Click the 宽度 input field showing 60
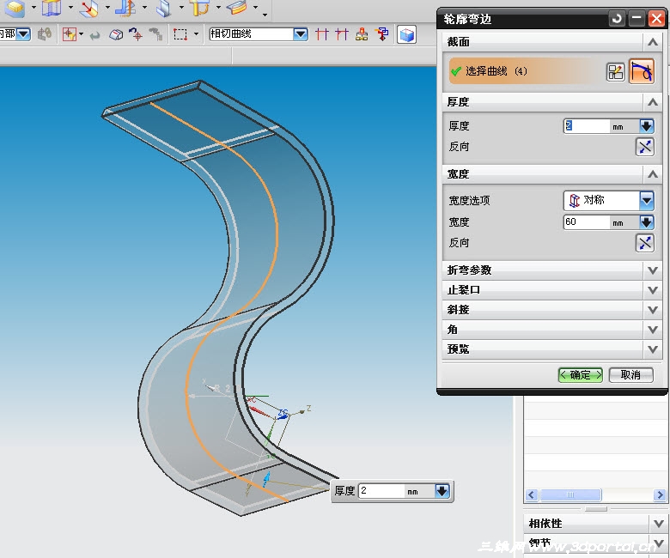 pyautogui.click(x=587, y=222)
